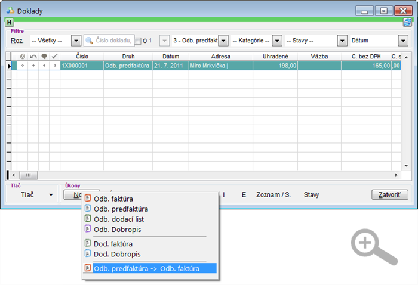
Task: Toggle the checkbox next to O 1
Action: tap(138, 41)
